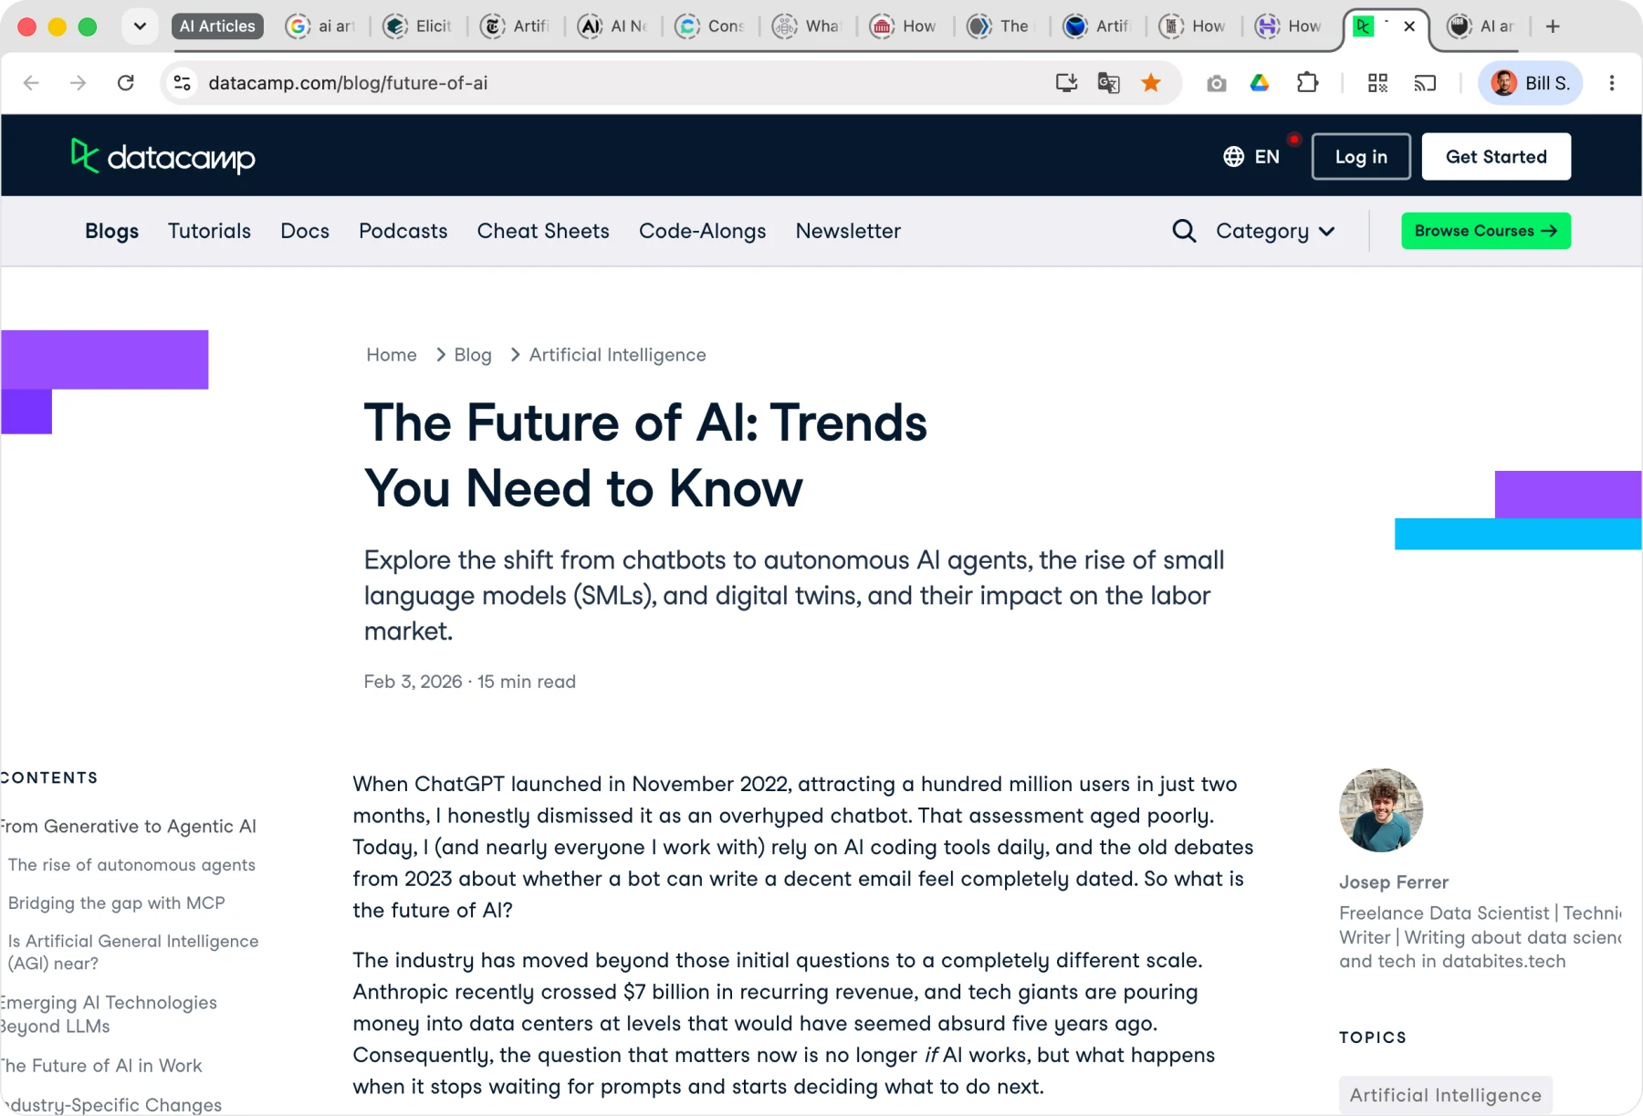Open the Code-Alongs section
Viewport: 1643px width, 1116px height.
coord(703,231)
